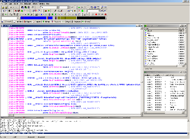
Task: Click the save floppy disk icon
Action: 6,7
